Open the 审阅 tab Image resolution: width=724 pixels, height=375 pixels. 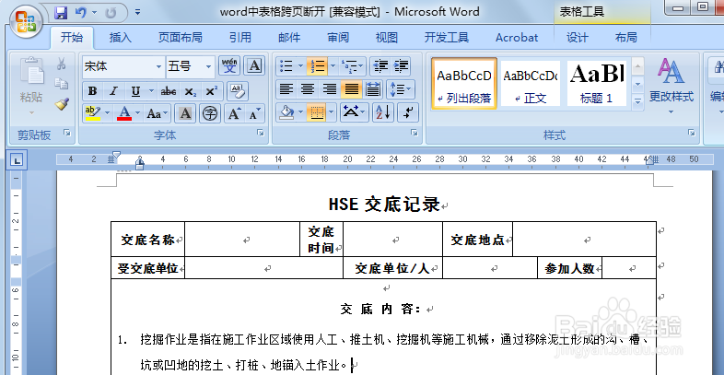click(338, 38)
